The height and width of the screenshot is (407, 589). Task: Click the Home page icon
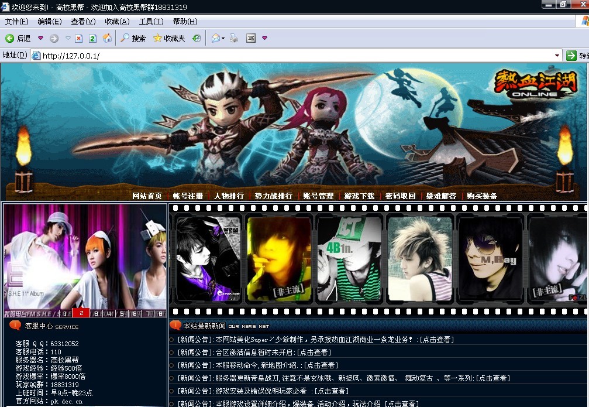(107, 39)
